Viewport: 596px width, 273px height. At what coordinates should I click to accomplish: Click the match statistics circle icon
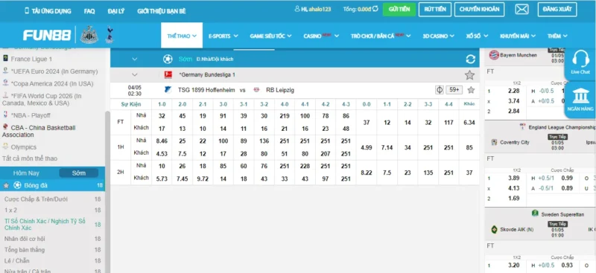(x=440, y=90)
